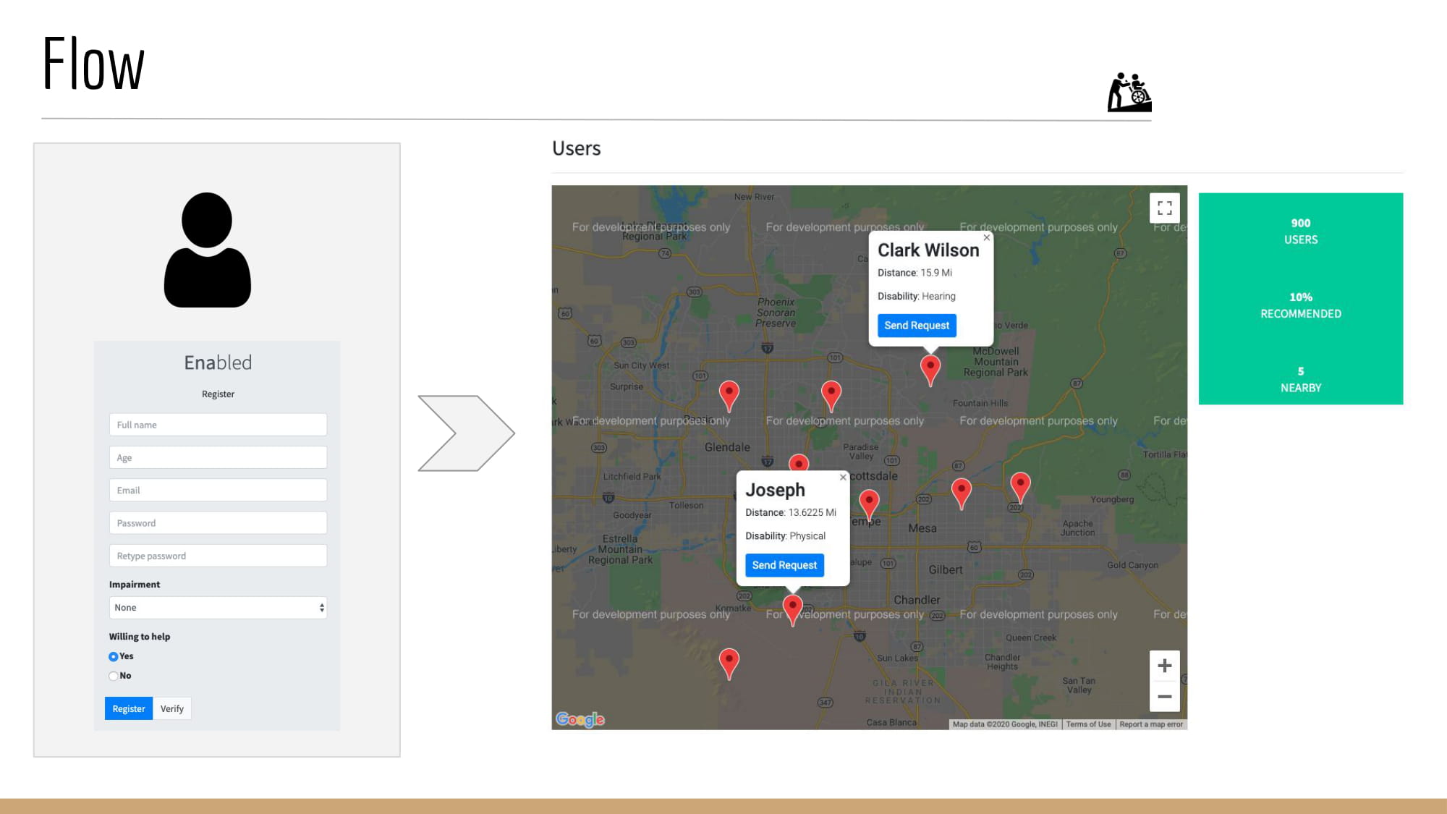Toggle the map fullscreen view icon
Viewport: 1447px width, 814px height.
tap(1164, 208)
